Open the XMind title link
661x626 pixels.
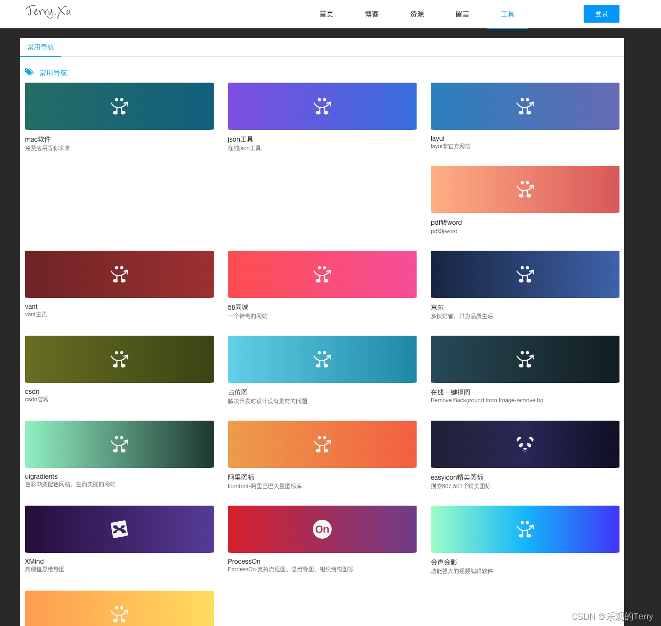click(34, 561)
